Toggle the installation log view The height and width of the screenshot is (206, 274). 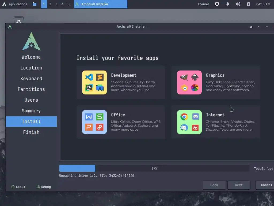263,168
